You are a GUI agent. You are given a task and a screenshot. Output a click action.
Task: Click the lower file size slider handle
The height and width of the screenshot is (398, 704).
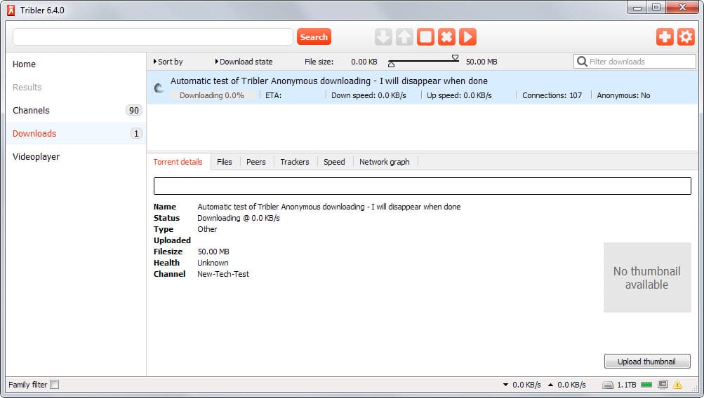[391, 64]
